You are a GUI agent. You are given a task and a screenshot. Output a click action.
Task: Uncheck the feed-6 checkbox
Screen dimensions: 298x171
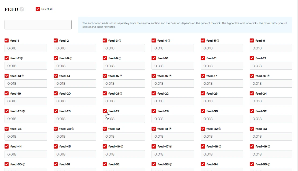(x=252, y=41)
